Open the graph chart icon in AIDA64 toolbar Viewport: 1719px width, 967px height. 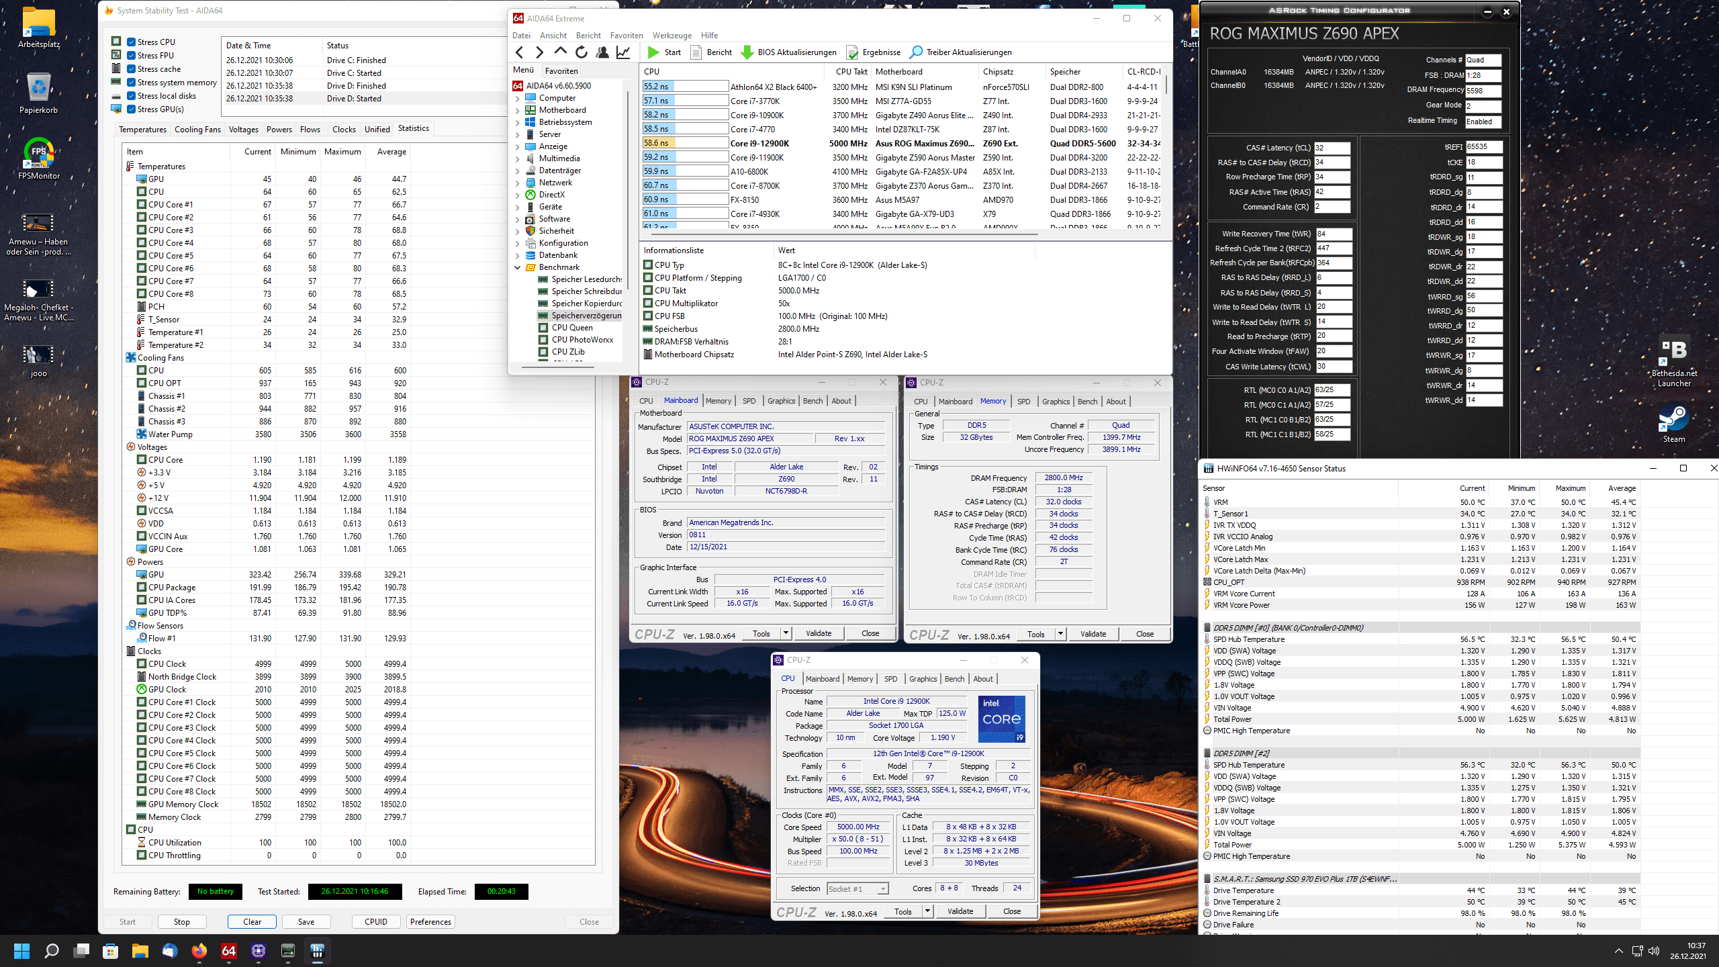[x=623, y=52]
